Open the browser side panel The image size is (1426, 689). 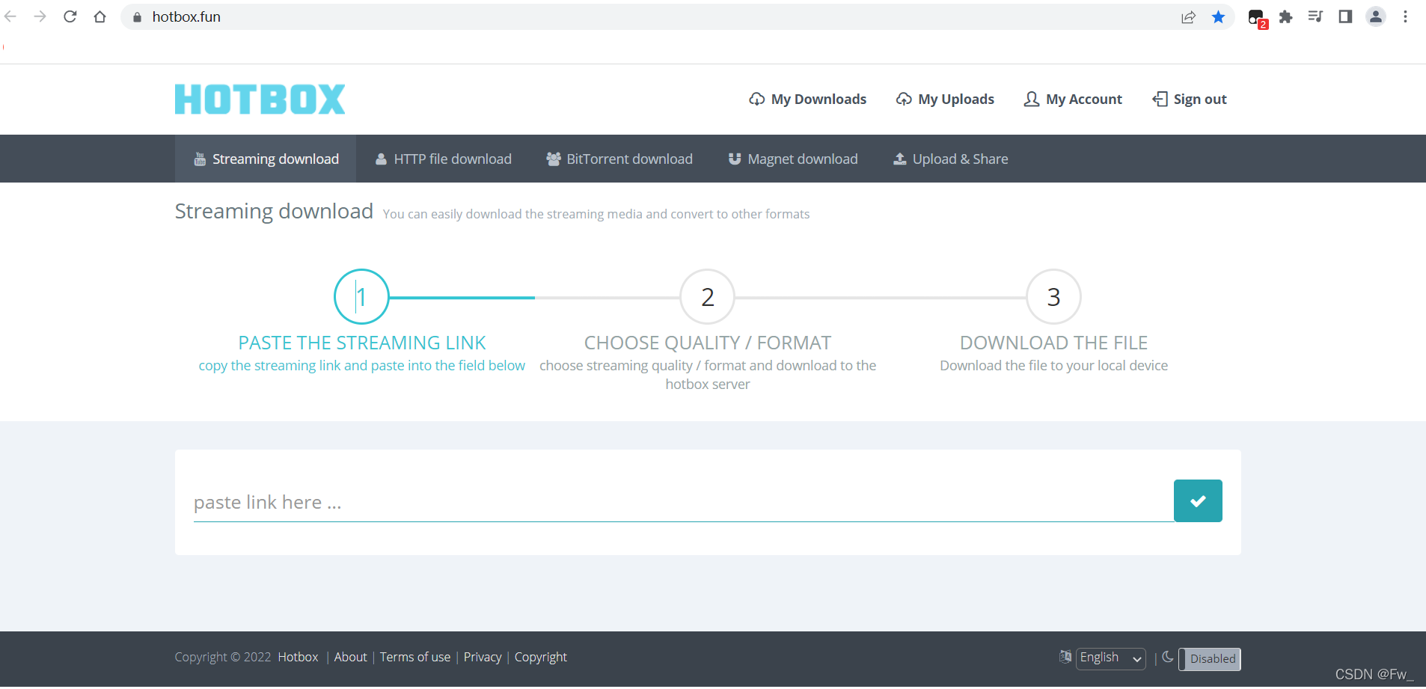click(1345, 16)
